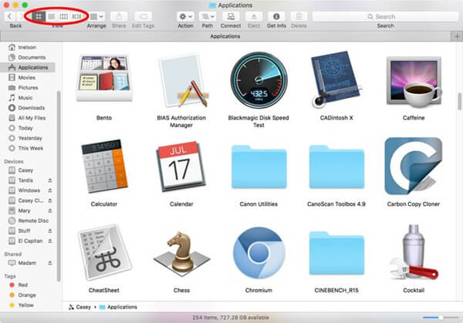The image size is (463, 323).
Task: Click the sidebar scrollbar
Action: point(59,186)
